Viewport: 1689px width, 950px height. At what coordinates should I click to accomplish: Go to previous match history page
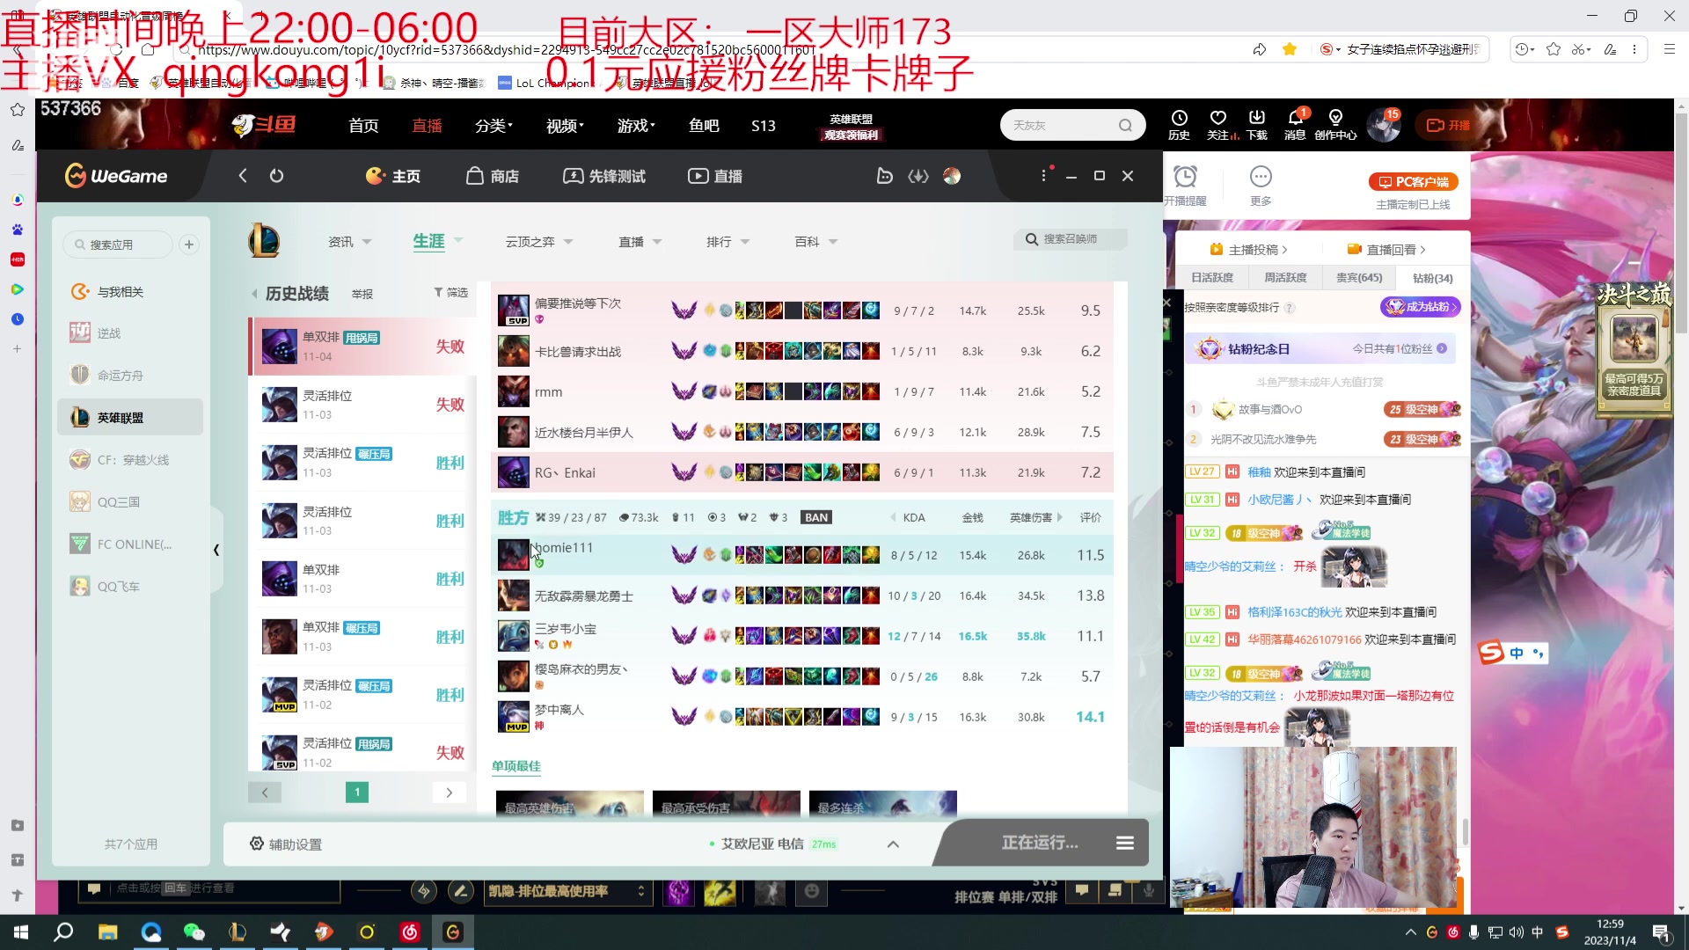(265, 793)
